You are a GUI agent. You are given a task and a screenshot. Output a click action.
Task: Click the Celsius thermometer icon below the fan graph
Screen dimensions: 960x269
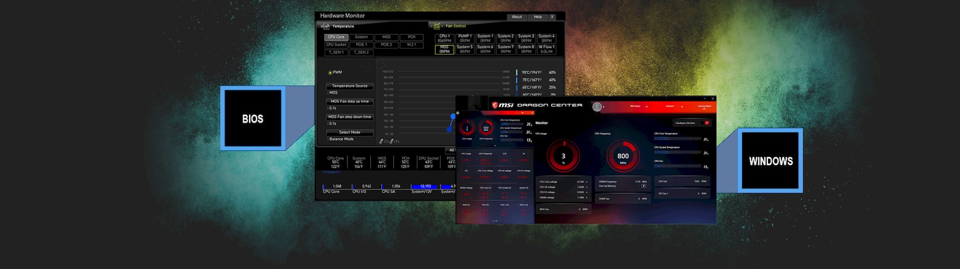click(382, 141)
